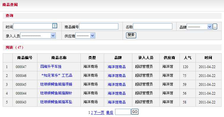
Task: Open the “知足常乐”工艺品 product link
Action: (x=56, y=75)
